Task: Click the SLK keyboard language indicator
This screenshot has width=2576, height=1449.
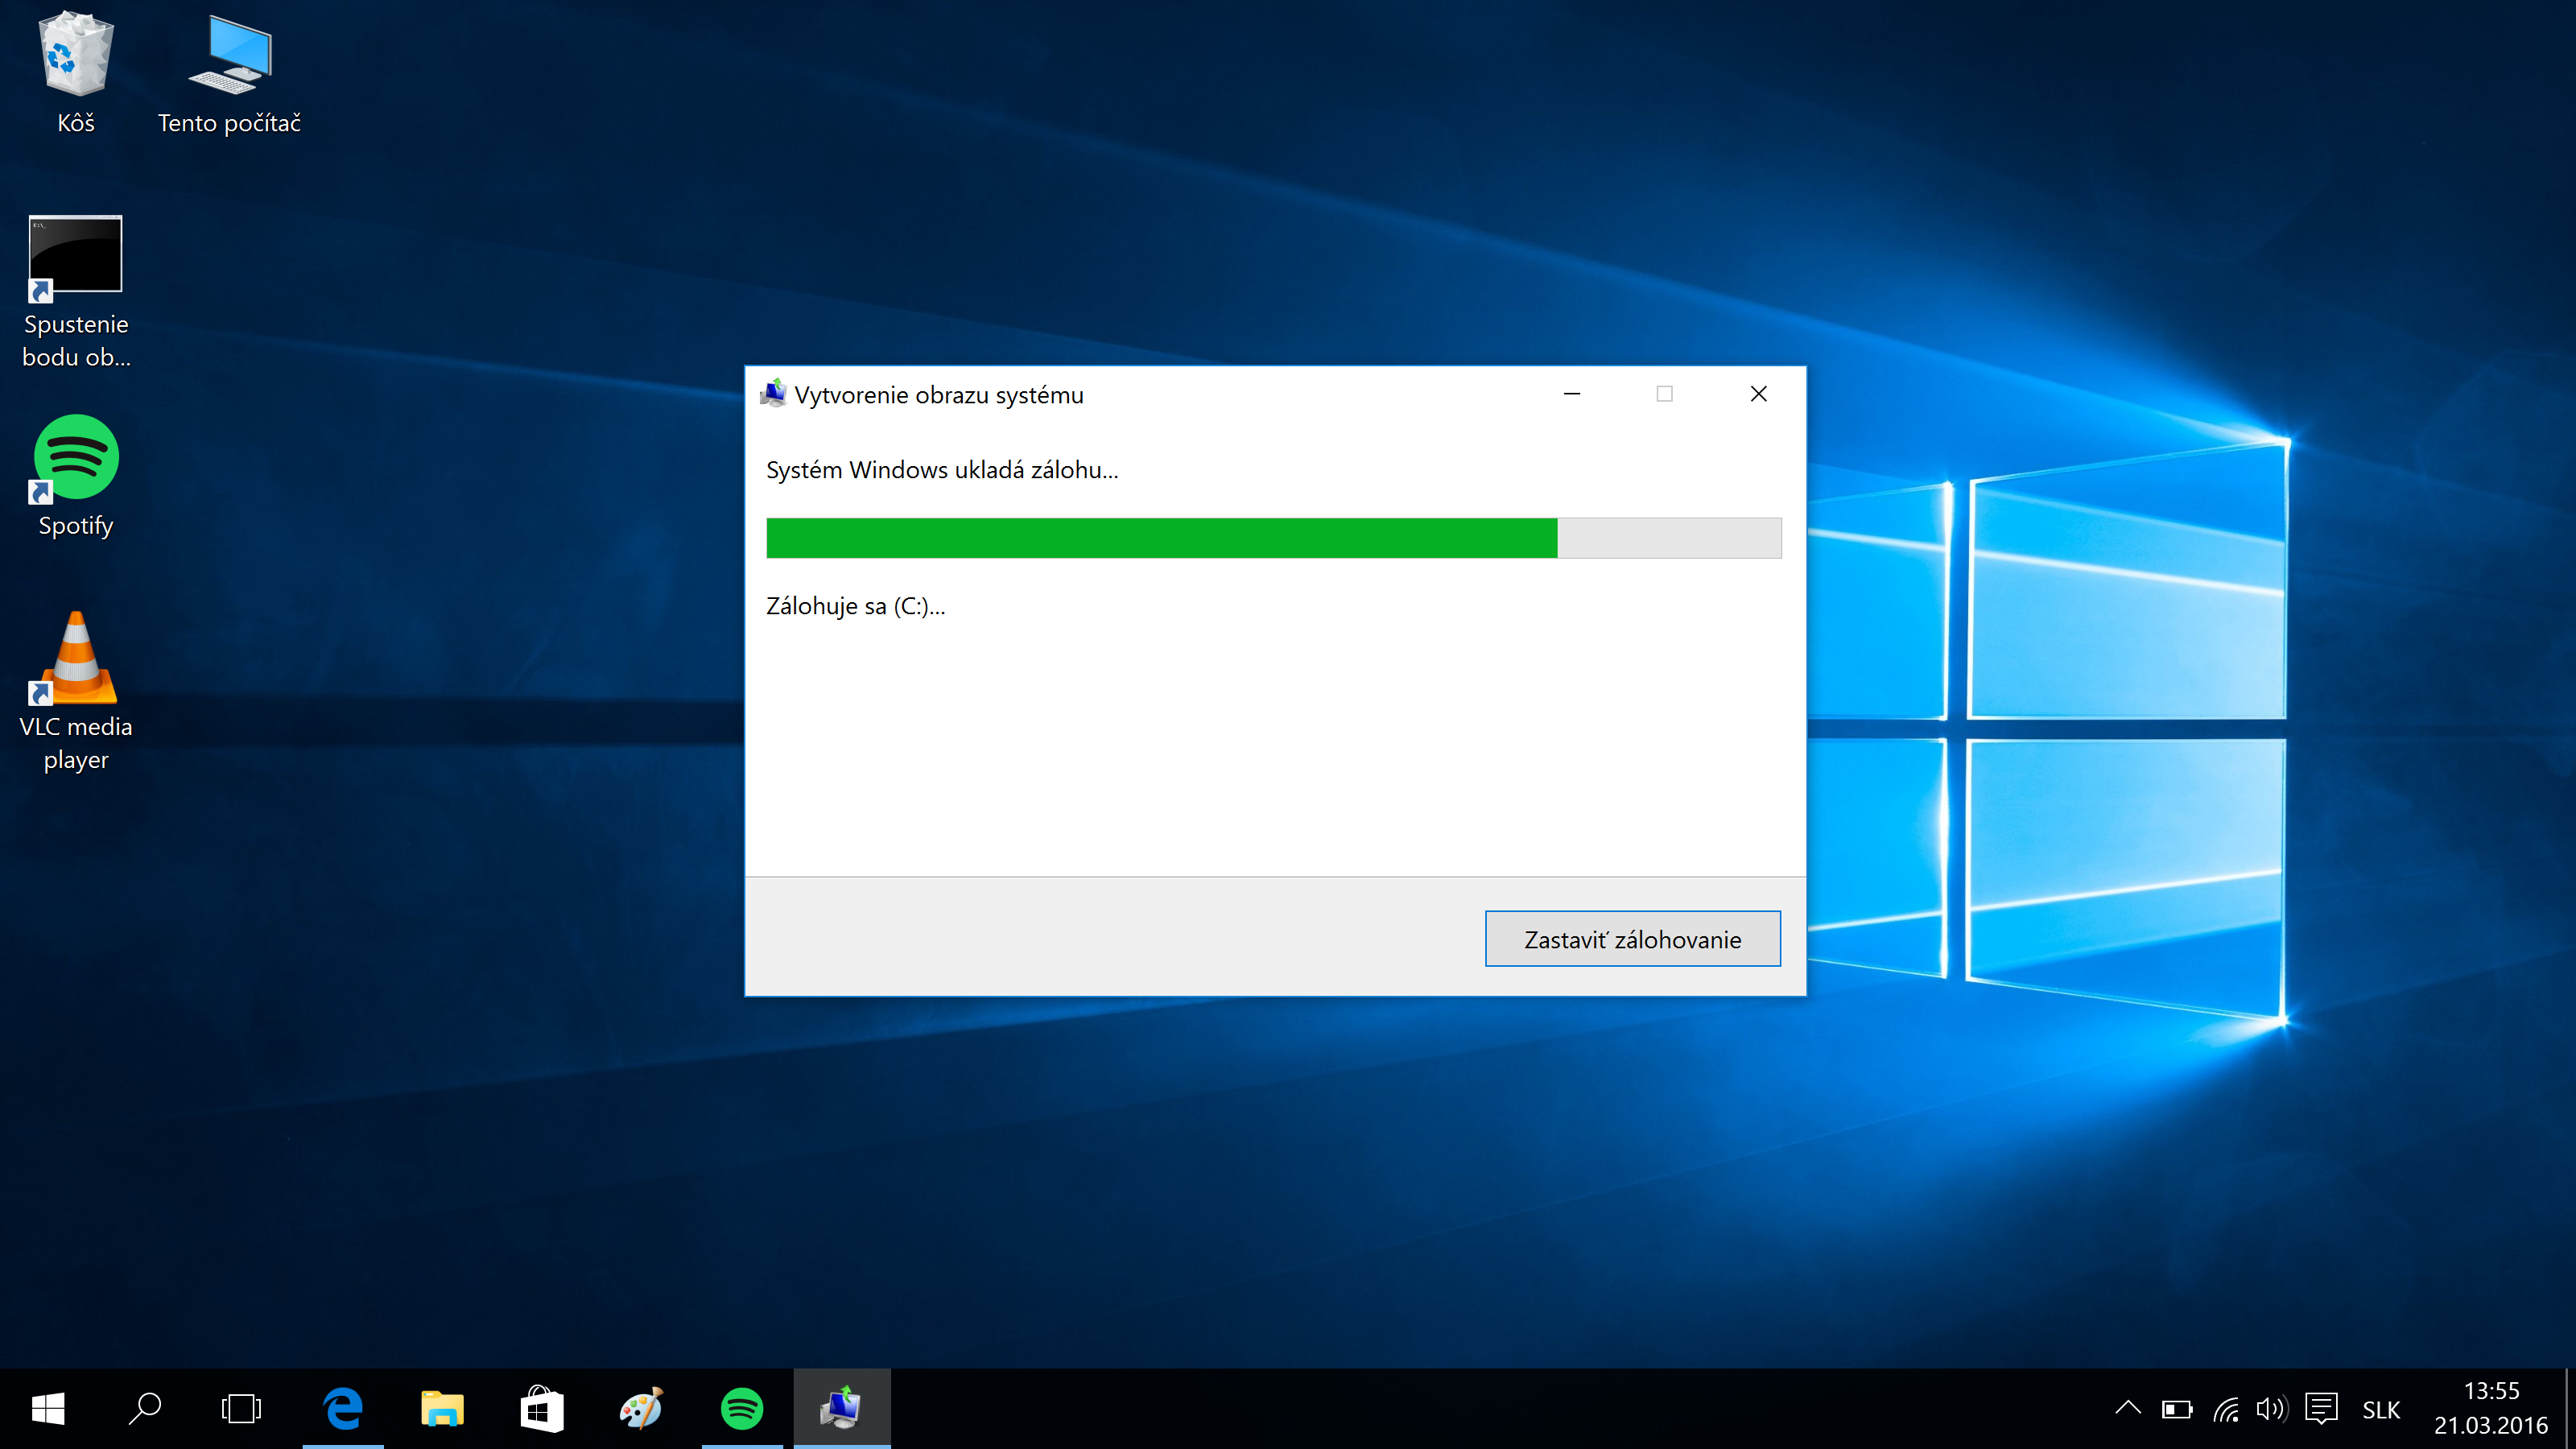Action: 2381,1410
